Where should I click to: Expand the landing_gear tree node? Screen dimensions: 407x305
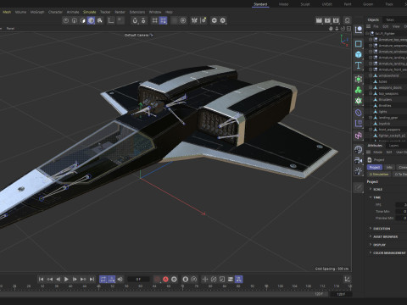[371, 118]
